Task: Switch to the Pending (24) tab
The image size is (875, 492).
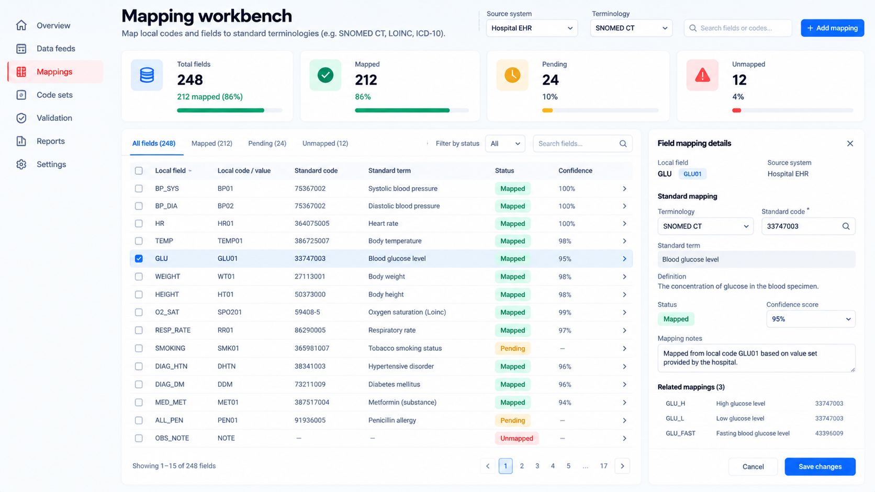Action: click(267, 143)
